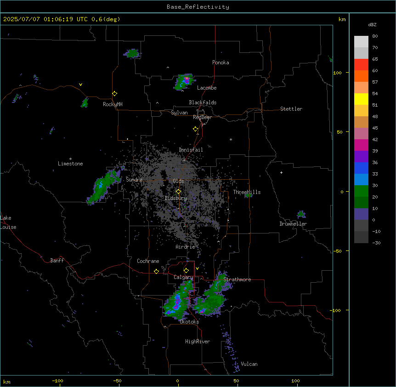Screen dimensions: 396x387
Task: Click the yellow diamond marker above Calgary label
Action: coord(186,271)
